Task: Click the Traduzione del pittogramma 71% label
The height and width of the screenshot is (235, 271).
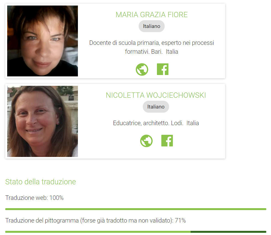Action: point(96,221)
